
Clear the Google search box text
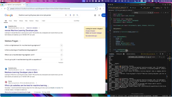66,15
